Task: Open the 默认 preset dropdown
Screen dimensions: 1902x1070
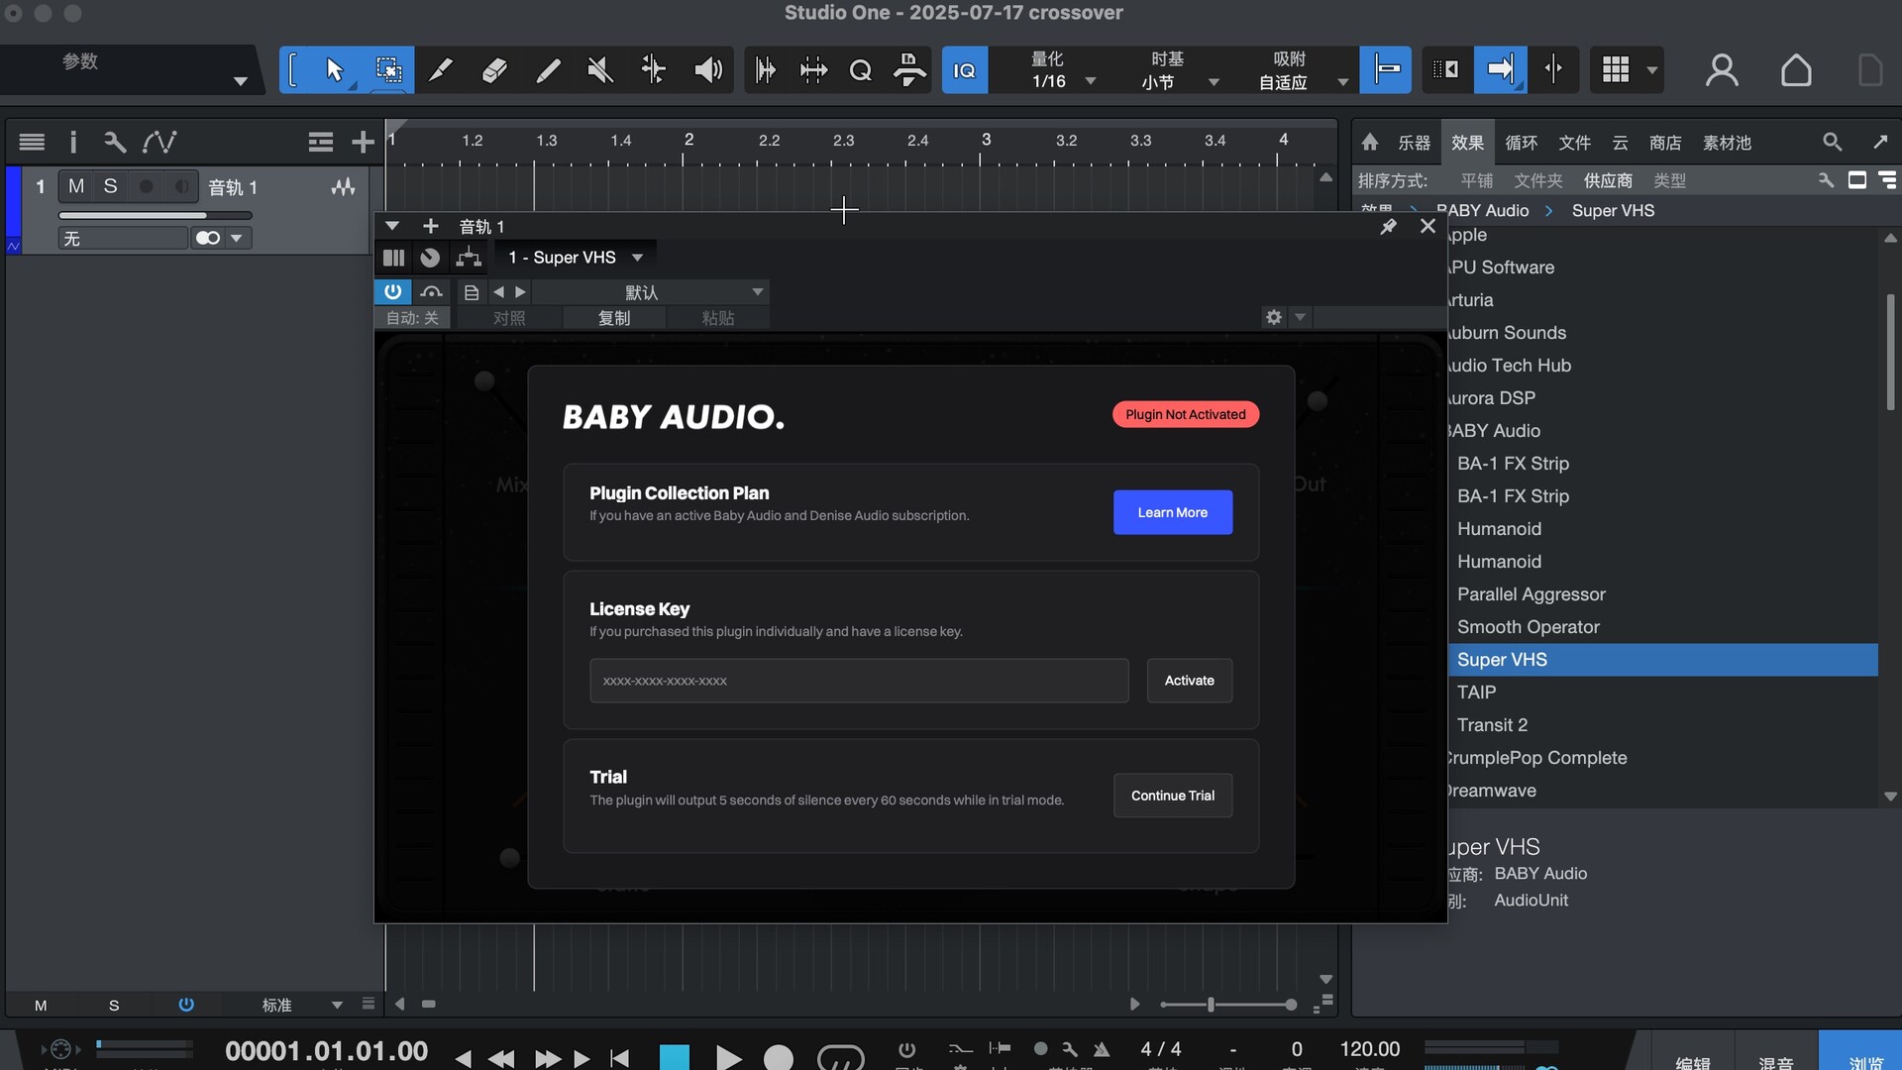Action: (x=651, y=292)
